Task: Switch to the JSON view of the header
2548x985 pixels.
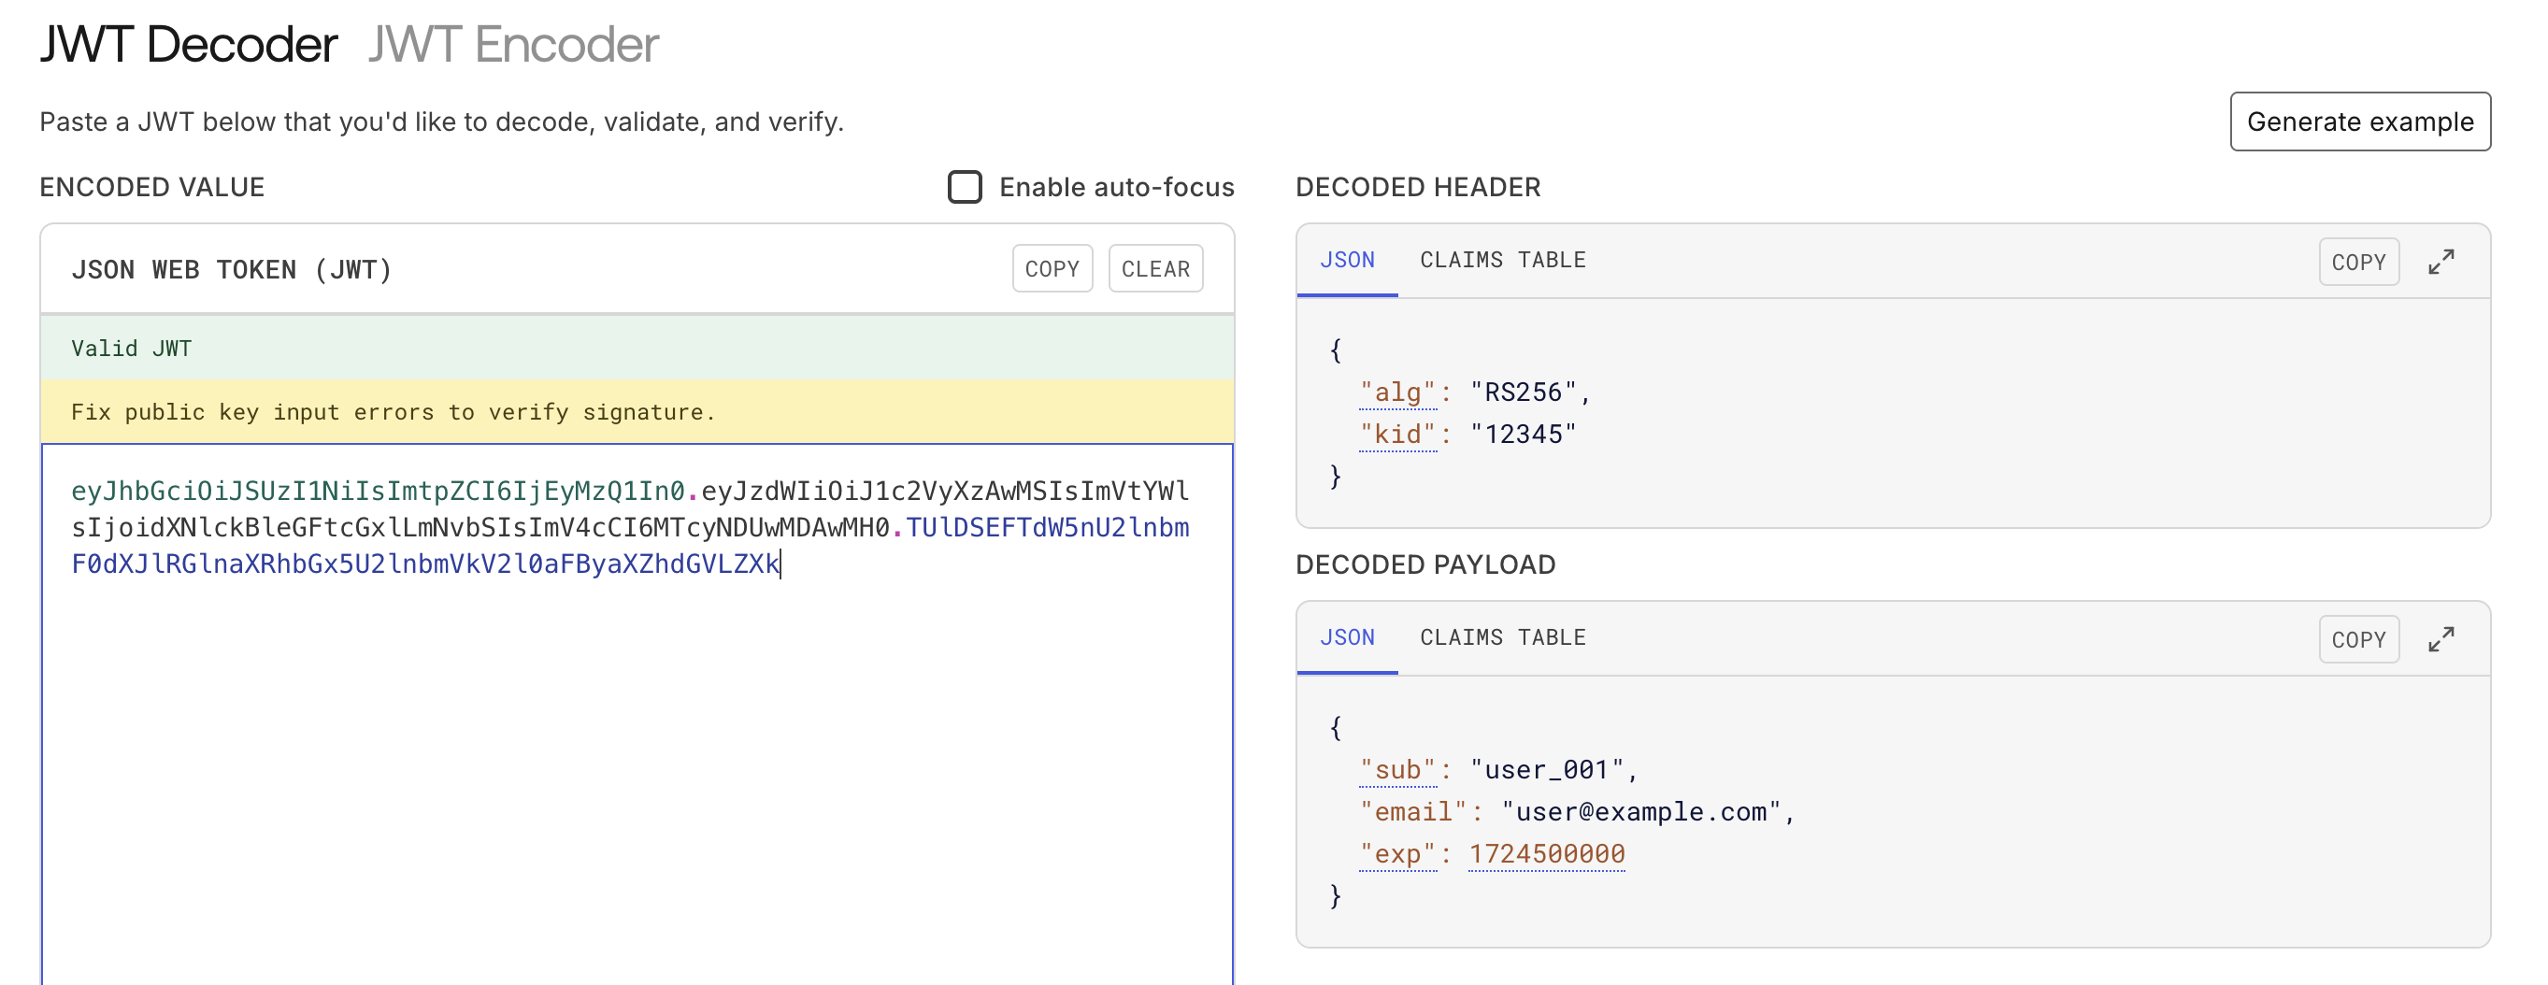Action: pos(1346,260)
